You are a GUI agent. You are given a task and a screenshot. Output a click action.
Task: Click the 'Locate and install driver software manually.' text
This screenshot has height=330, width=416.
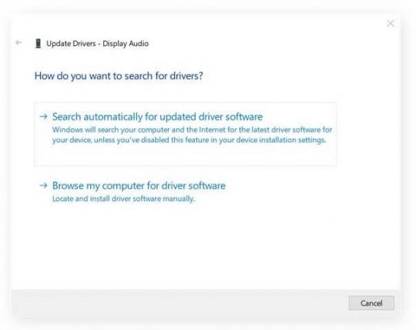point(123,198)
